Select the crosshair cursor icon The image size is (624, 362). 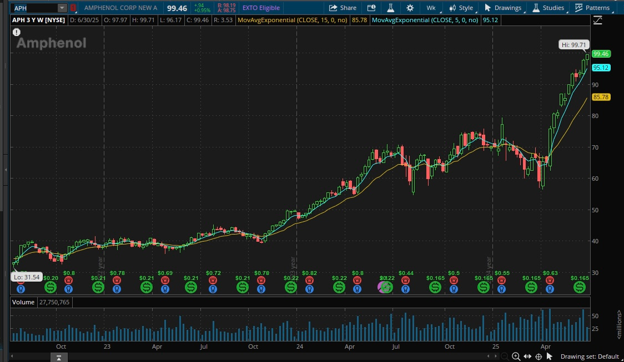539,356
